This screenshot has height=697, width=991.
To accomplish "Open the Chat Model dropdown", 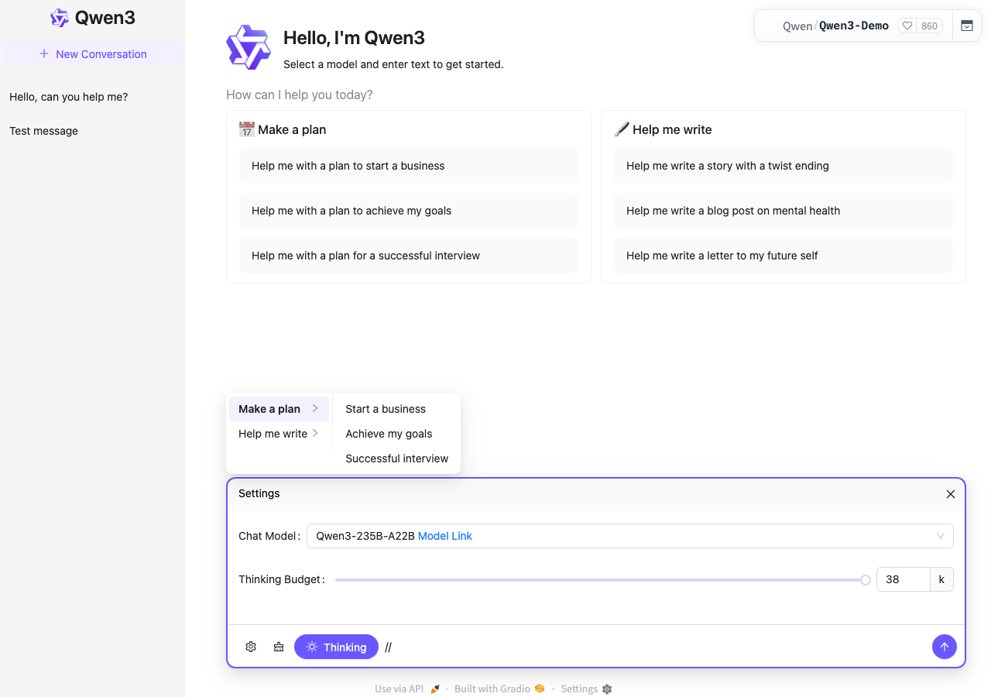I will click(x=630, y=536).
